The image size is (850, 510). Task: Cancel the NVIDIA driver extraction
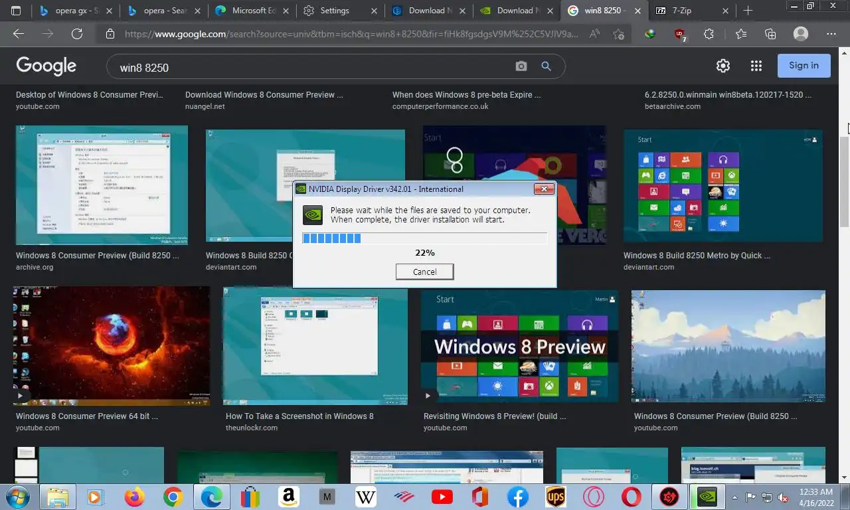coord(425,272)
